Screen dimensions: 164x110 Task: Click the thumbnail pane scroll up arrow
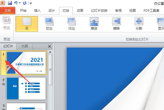click(50, 52)
